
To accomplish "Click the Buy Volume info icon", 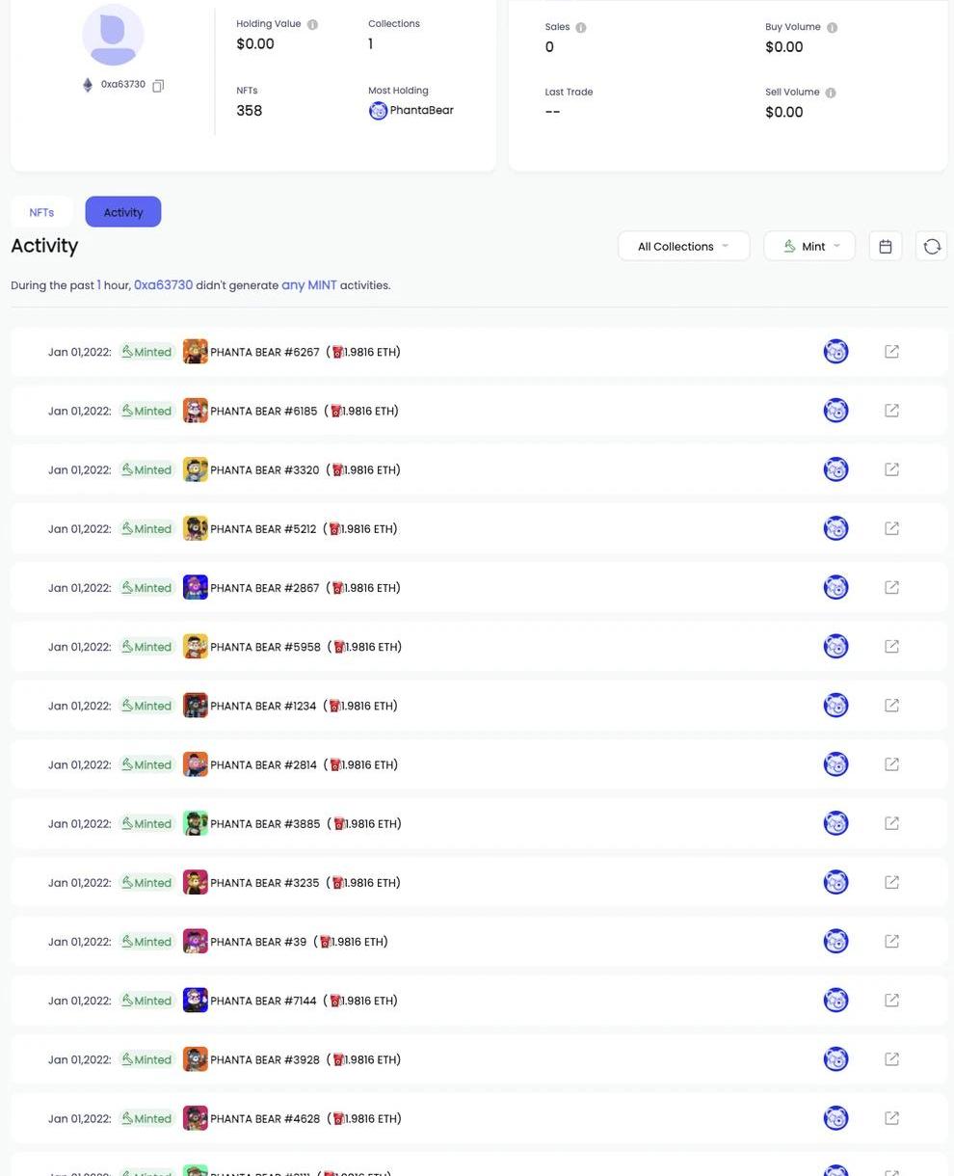I will click(832, 28).
